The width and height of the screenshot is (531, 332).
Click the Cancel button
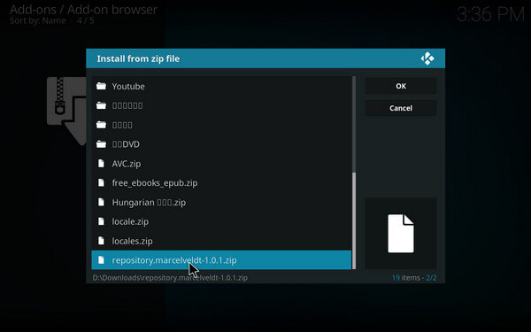click(x=401, y=108)
